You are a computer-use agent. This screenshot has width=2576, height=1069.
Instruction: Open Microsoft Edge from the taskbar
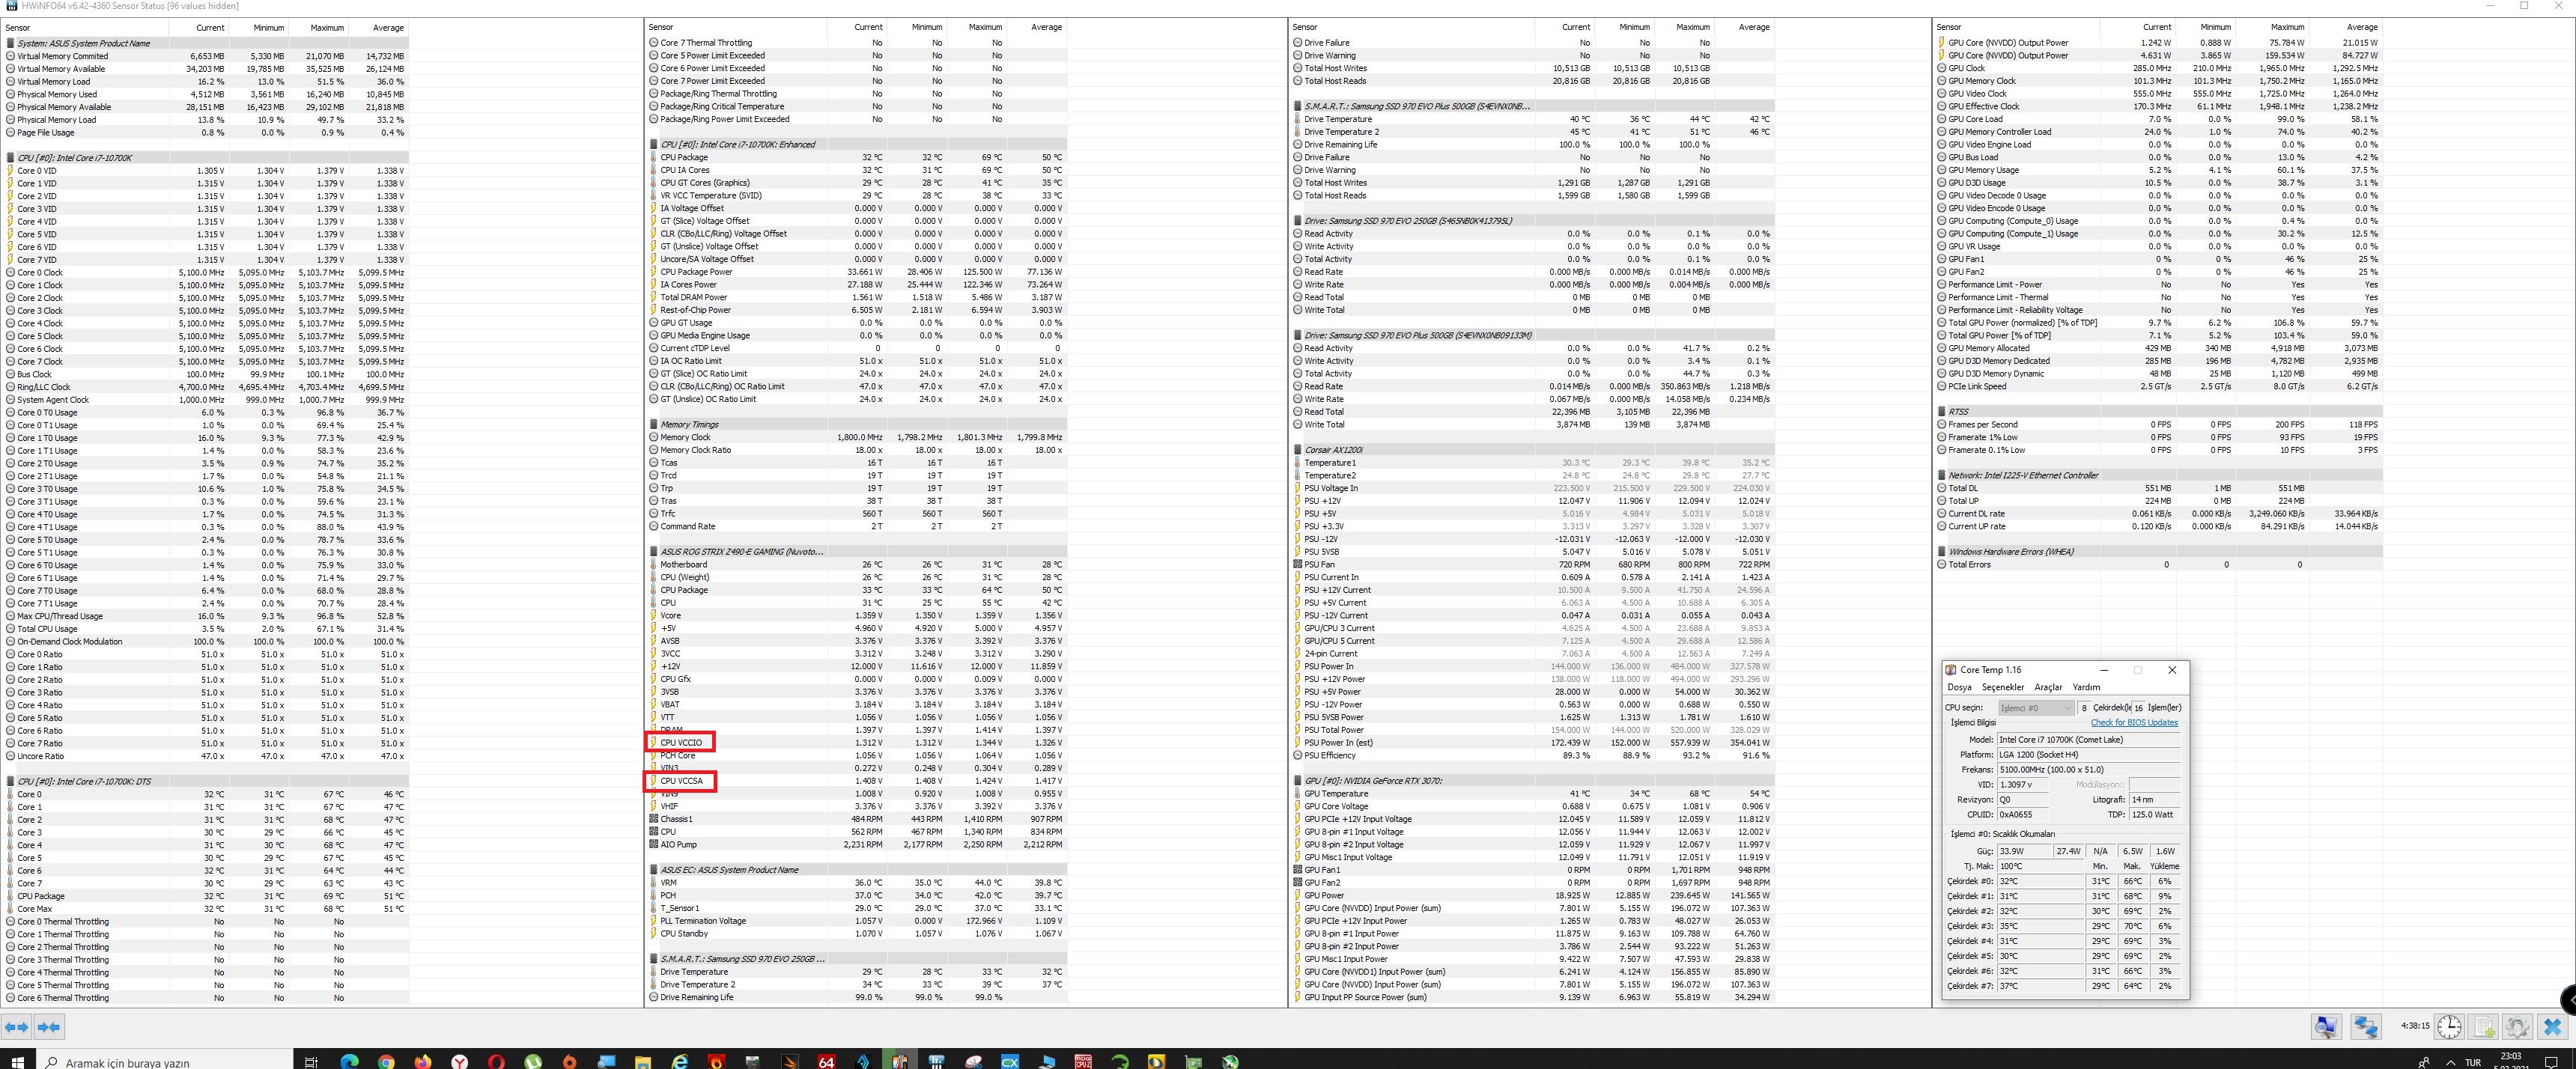(349, 1061)
